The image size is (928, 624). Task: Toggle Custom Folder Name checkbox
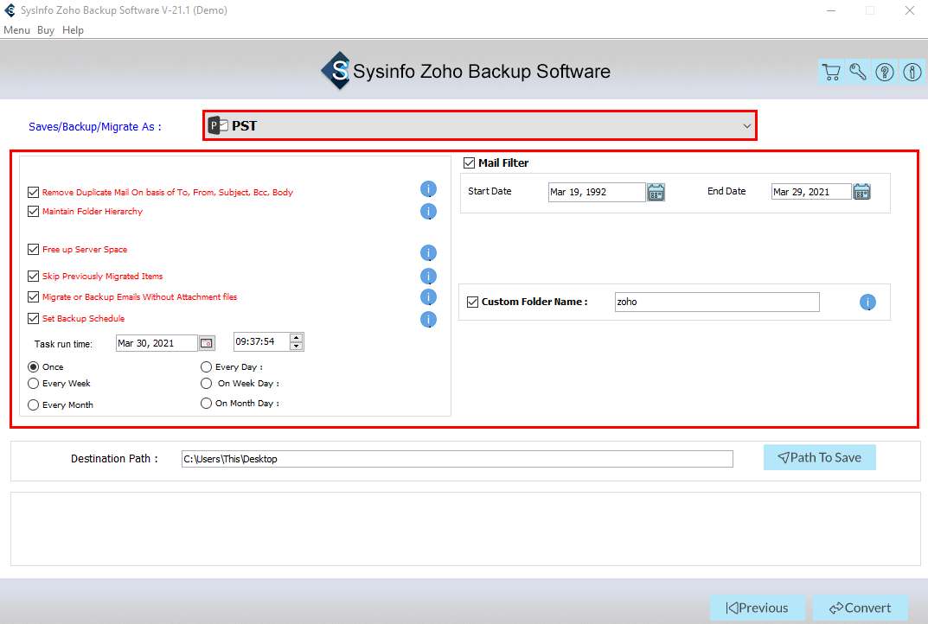click(472, 302)
